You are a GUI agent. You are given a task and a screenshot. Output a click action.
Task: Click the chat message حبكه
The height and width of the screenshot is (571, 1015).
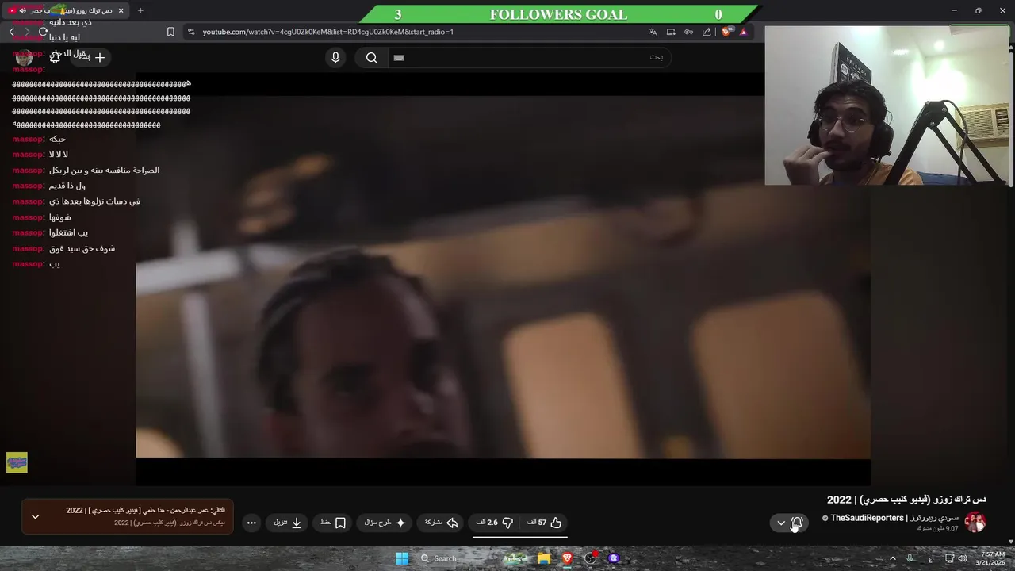pyautogui.click(x=57, y=139)
